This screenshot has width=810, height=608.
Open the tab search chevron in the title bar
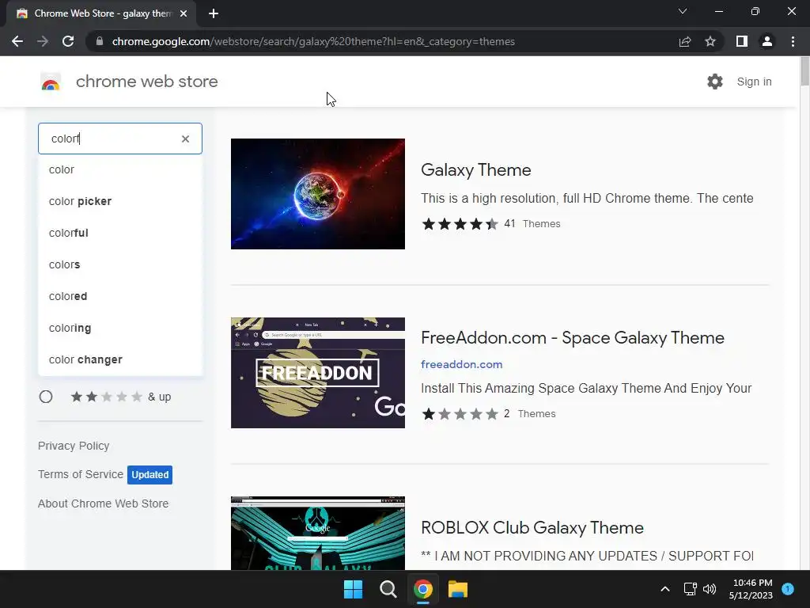[x=683, y=11]
